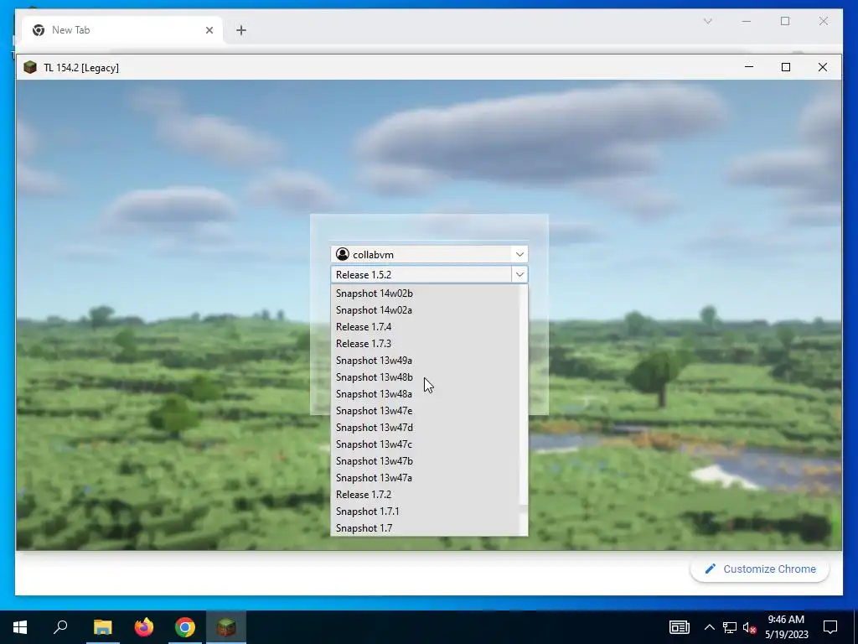Viewport: 858px width, 644px height.
Task: Click the TL launcher block icon in title bar
Action: (30, 67)
